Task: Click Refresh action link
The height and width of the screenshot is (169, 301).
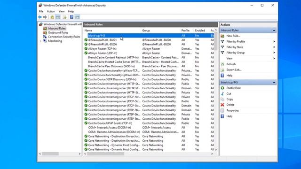Action: 231,64
